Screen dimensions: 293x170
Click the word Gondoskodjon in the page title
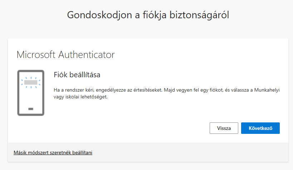click(99, 15)
